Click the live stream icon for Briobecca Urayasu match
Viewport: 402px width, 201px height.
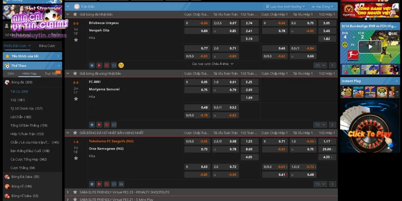click(x=99, y=65)
